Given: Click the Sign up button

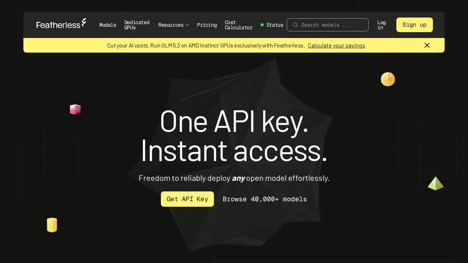Looking at the screenshot, I should click(415, 25).
